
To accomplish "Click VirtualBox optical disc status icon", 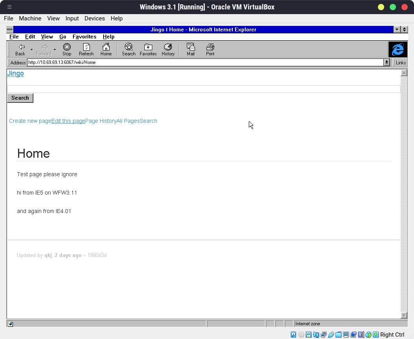I will click(301, 335).
